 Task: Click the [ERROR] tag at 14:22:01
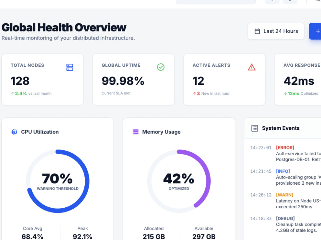[x=285, y=148]
